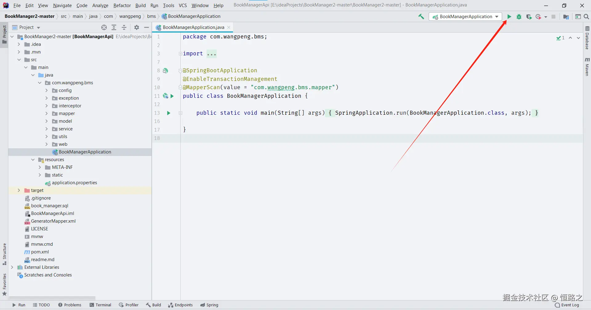The image size is (591, 310).
Task: Click run gutter icon on line 11
Action: pos(172,96)
